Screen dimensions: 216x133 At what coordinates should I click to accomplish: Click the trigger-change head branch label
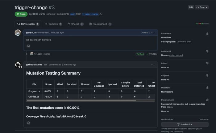90,14
